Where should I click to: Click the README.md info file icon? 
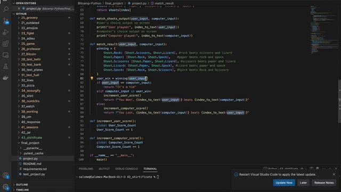click(x=20, y=164)
